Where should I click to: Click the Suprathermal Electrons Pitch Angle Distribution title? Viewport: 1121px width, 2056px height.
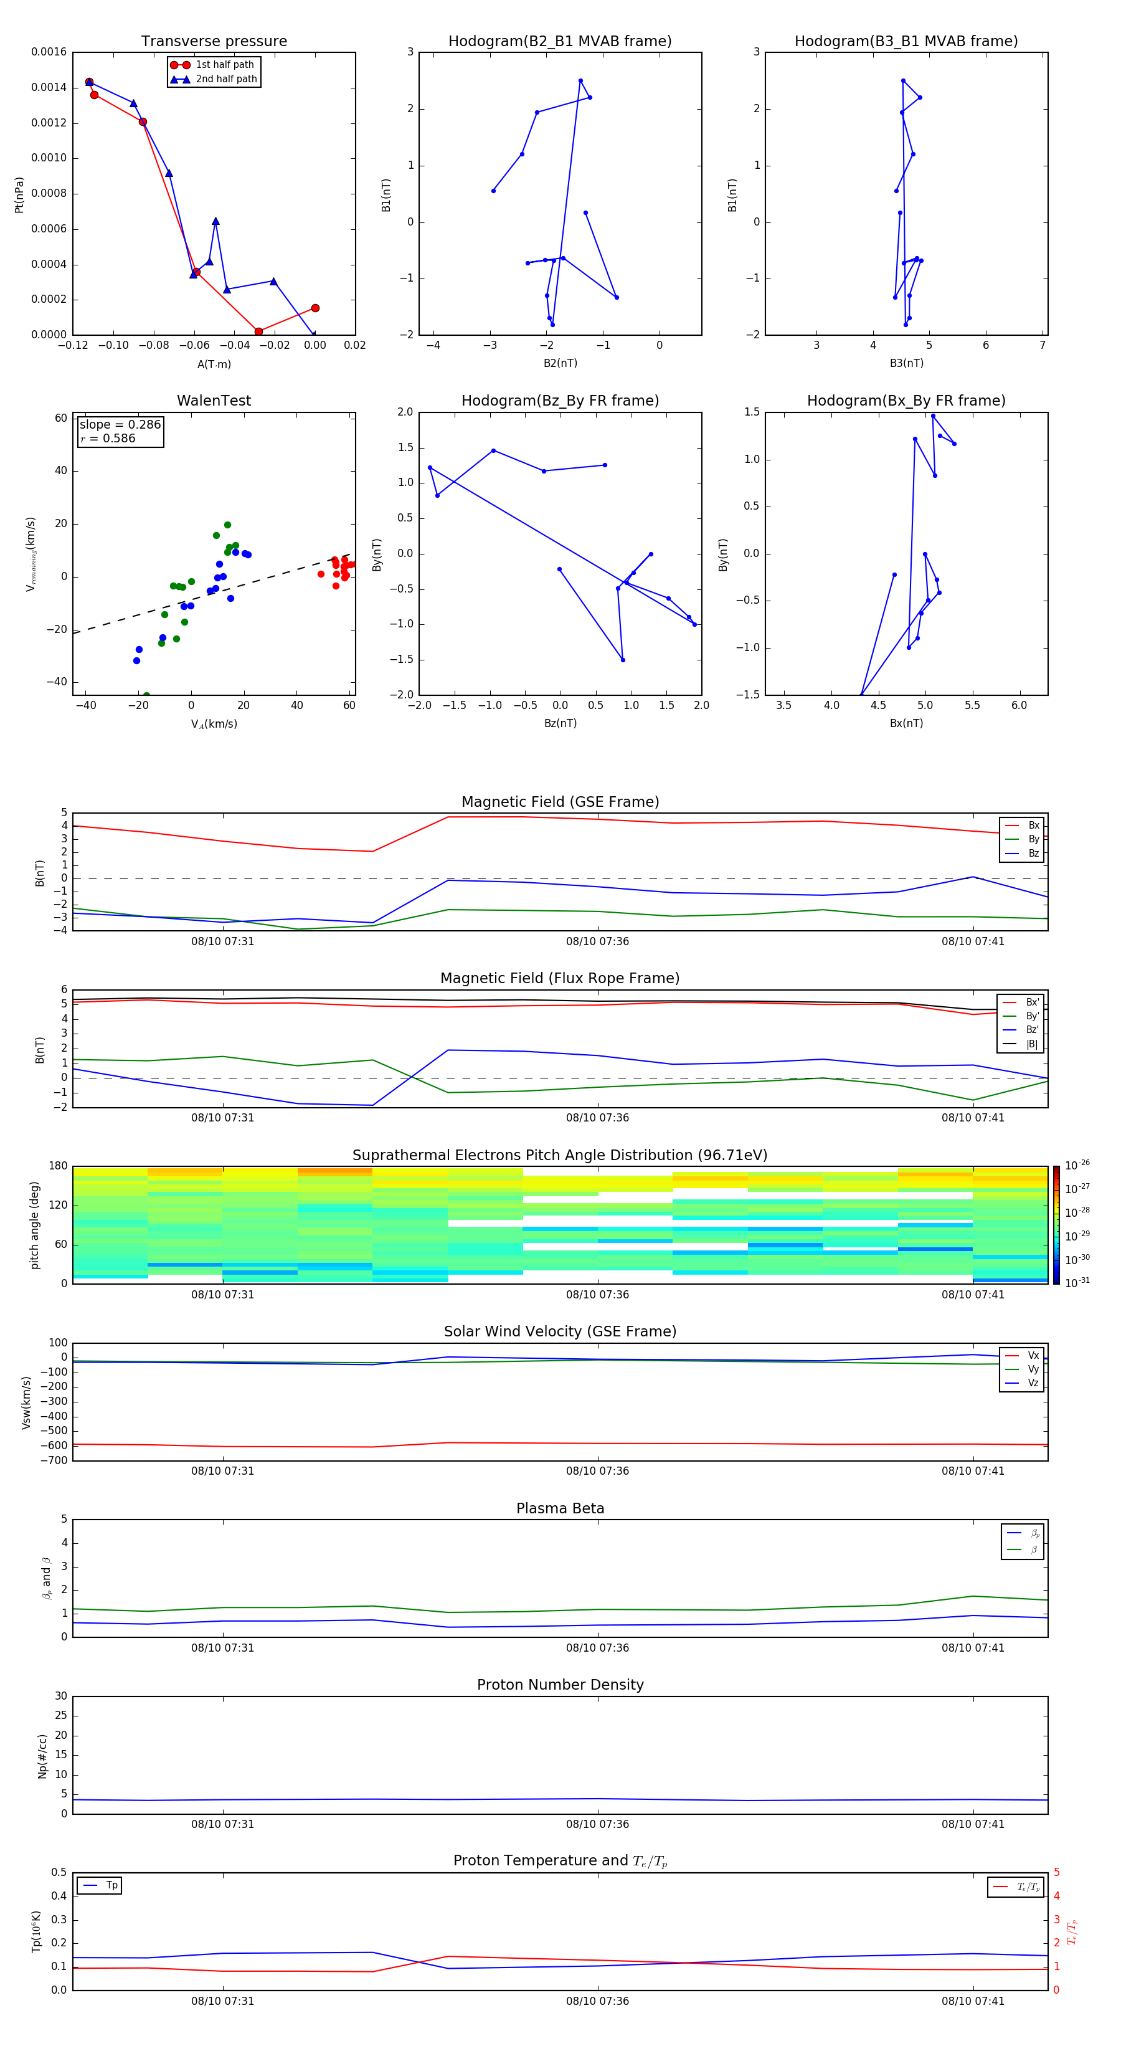(560, 1156)
